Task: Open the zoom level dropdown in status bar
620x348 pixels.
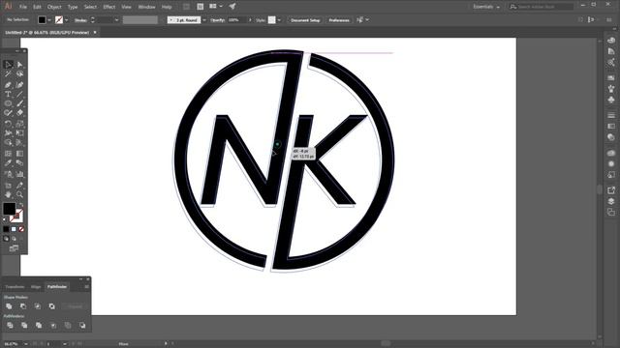Action: 26,344
